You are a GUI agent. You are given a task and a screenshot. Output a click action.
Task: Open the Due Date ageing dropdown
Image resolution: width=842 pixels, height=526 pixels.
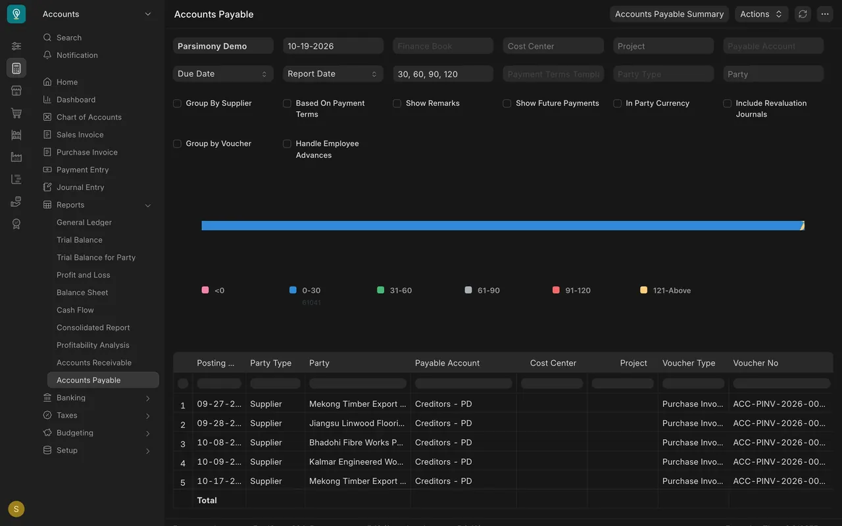tap(223, 74)
